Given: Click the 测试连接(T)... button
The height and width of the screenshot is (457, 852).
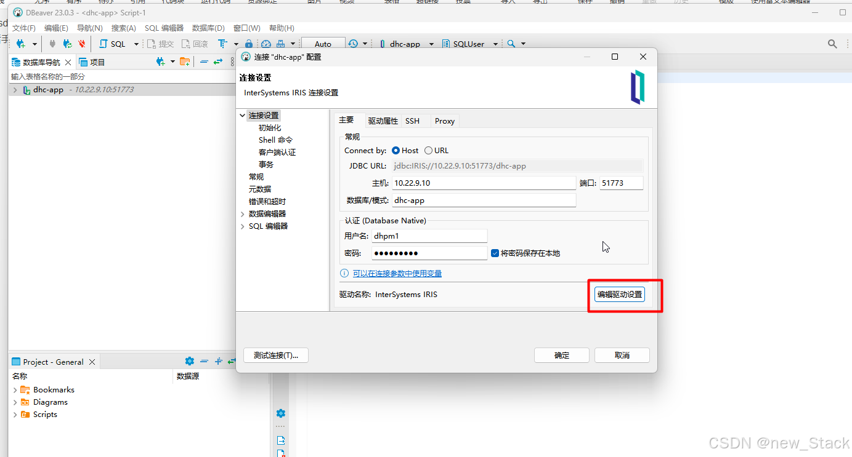Looking at the screenshot, I should (x=276, y=356).
